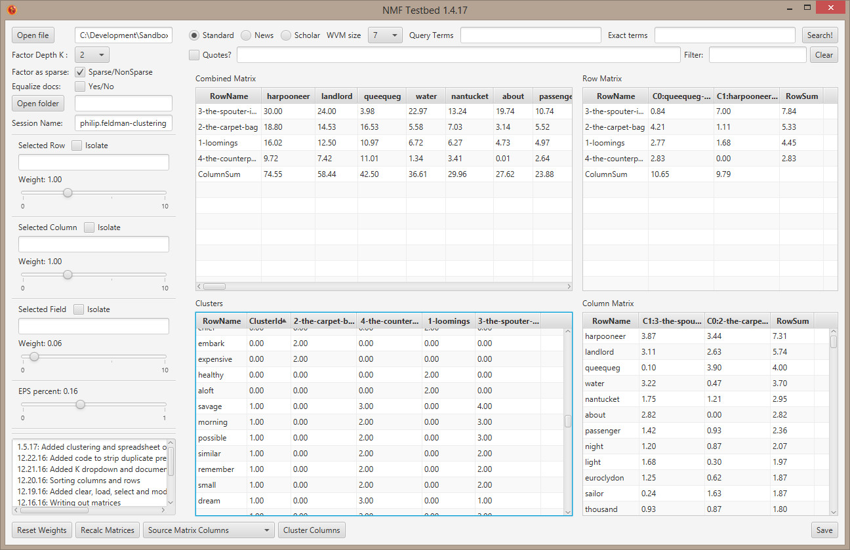Screen dimensions: 850x550
Task: Sort by harpooneer column header
Action: pyautogui.click(x=288, y=96)
